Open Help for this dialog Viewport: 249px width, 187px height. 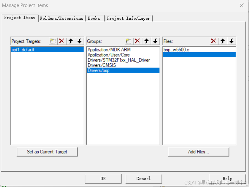(x=228, y=179)
